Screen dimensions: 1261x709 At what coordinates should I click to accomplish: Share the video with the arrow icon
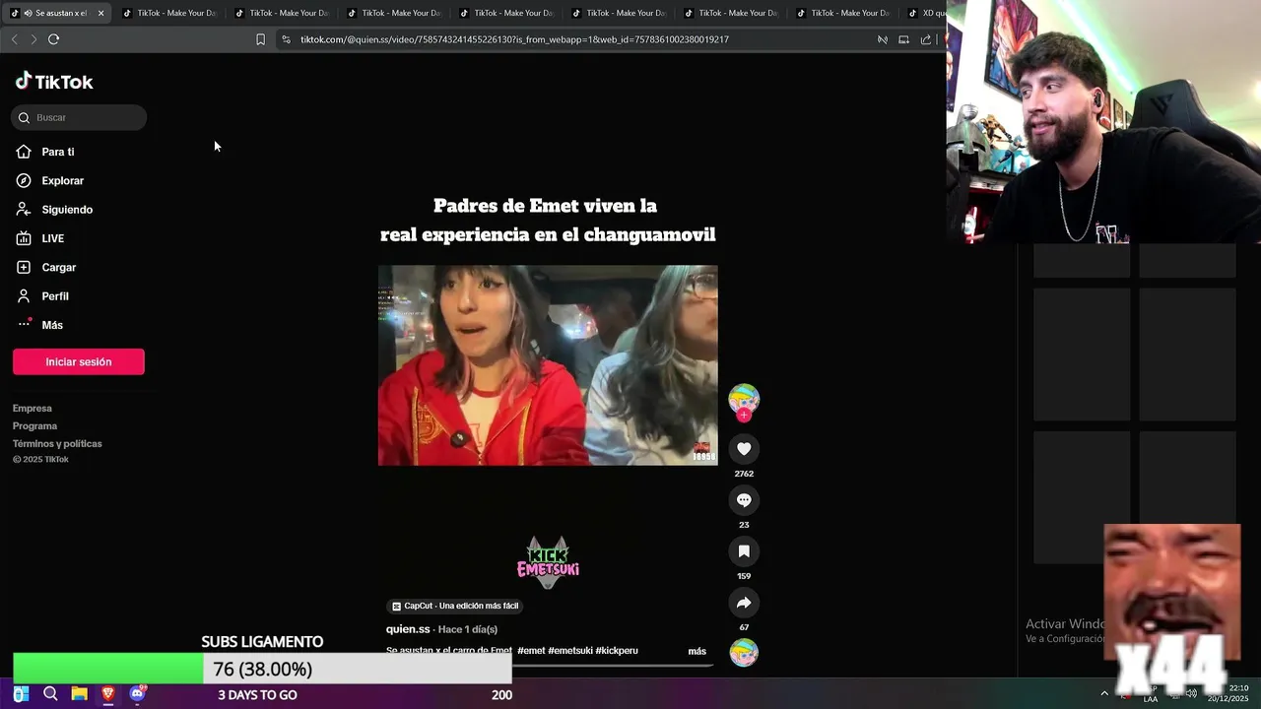(x=744, y=603)
